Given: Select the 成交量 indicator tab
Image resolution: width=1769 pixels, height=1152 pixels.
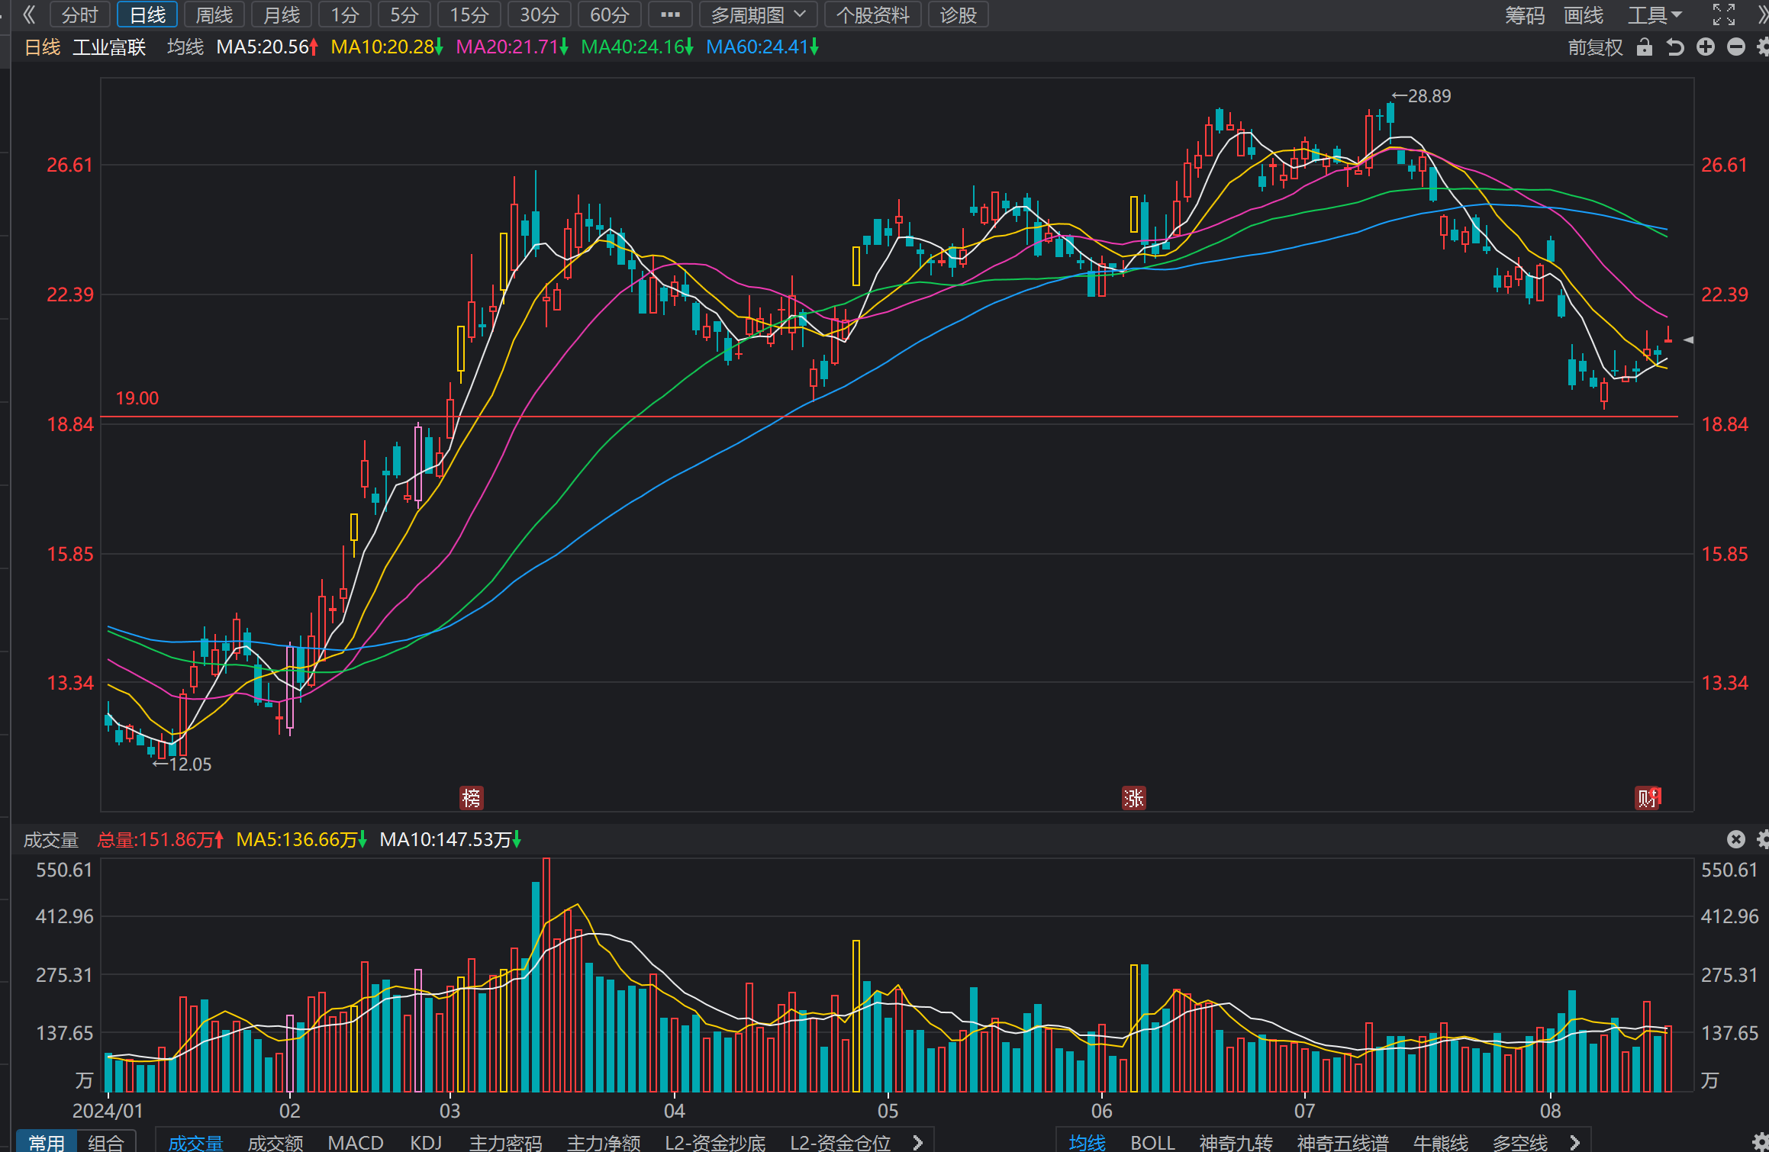Looking at the screenshot, I should (196, 1142).
